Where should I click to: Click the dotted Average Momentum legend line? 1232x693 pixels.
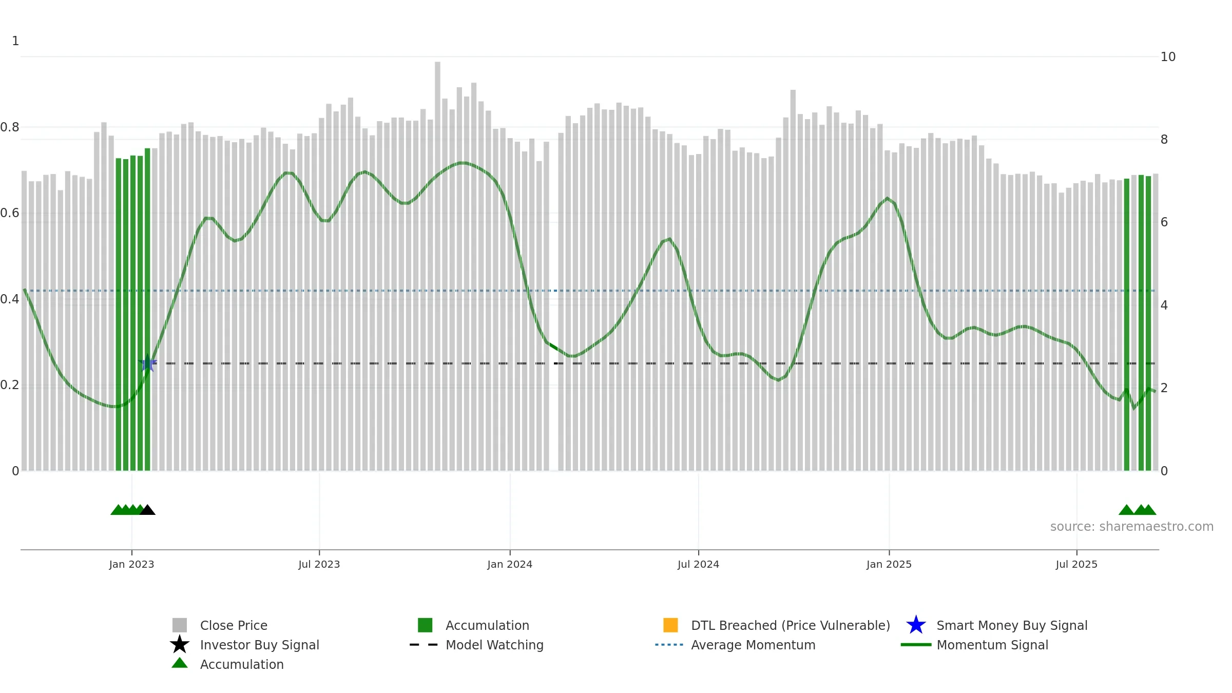[669, 645]
